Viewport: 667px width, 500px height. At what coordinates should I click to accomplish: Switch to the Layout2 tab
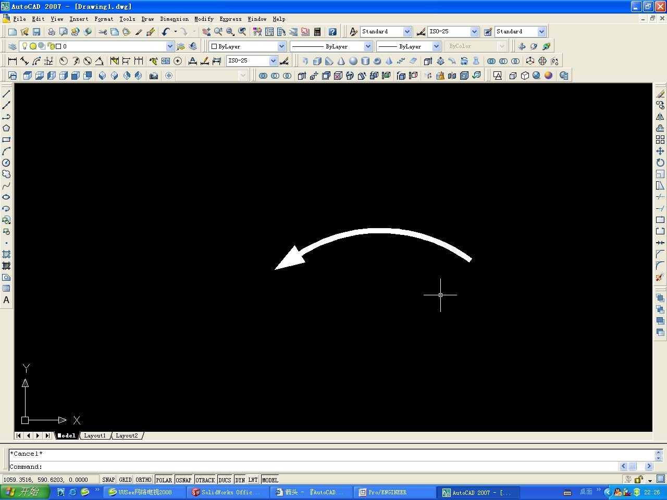(x=127, y=435)
